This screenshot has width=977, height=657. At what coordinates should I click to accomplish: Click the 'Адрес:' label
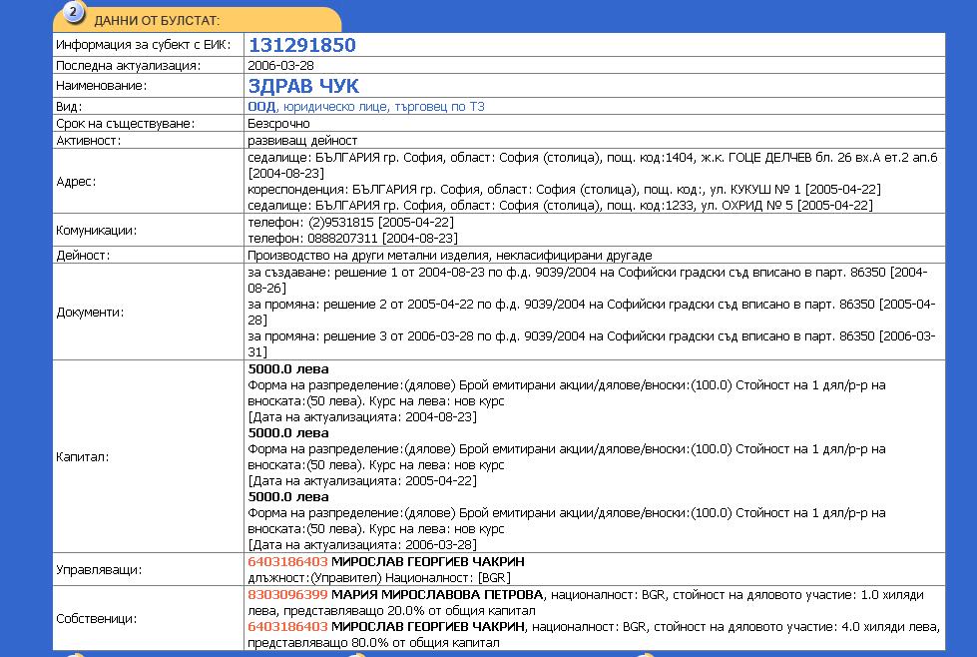[76, 182]
